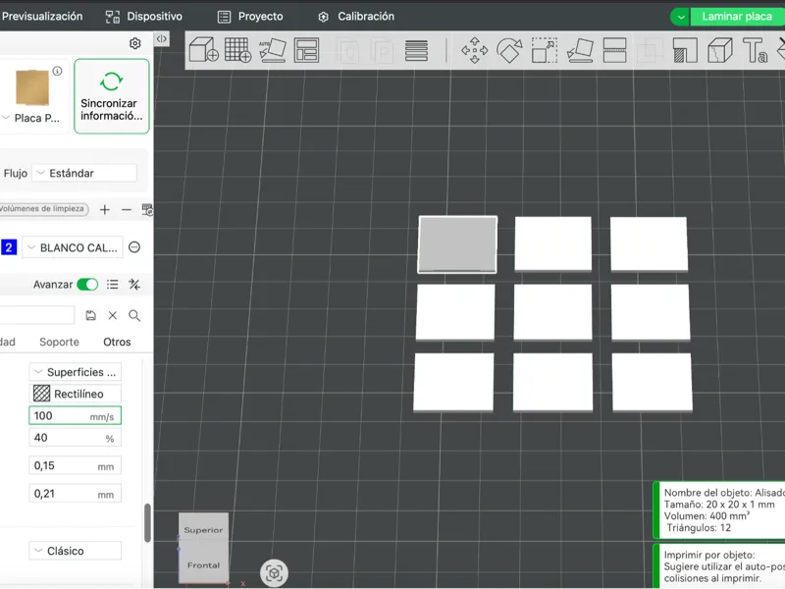Click the printer settings gear icon
The width and height of the screenshot is (785, 589).
(x=134, y=43)
